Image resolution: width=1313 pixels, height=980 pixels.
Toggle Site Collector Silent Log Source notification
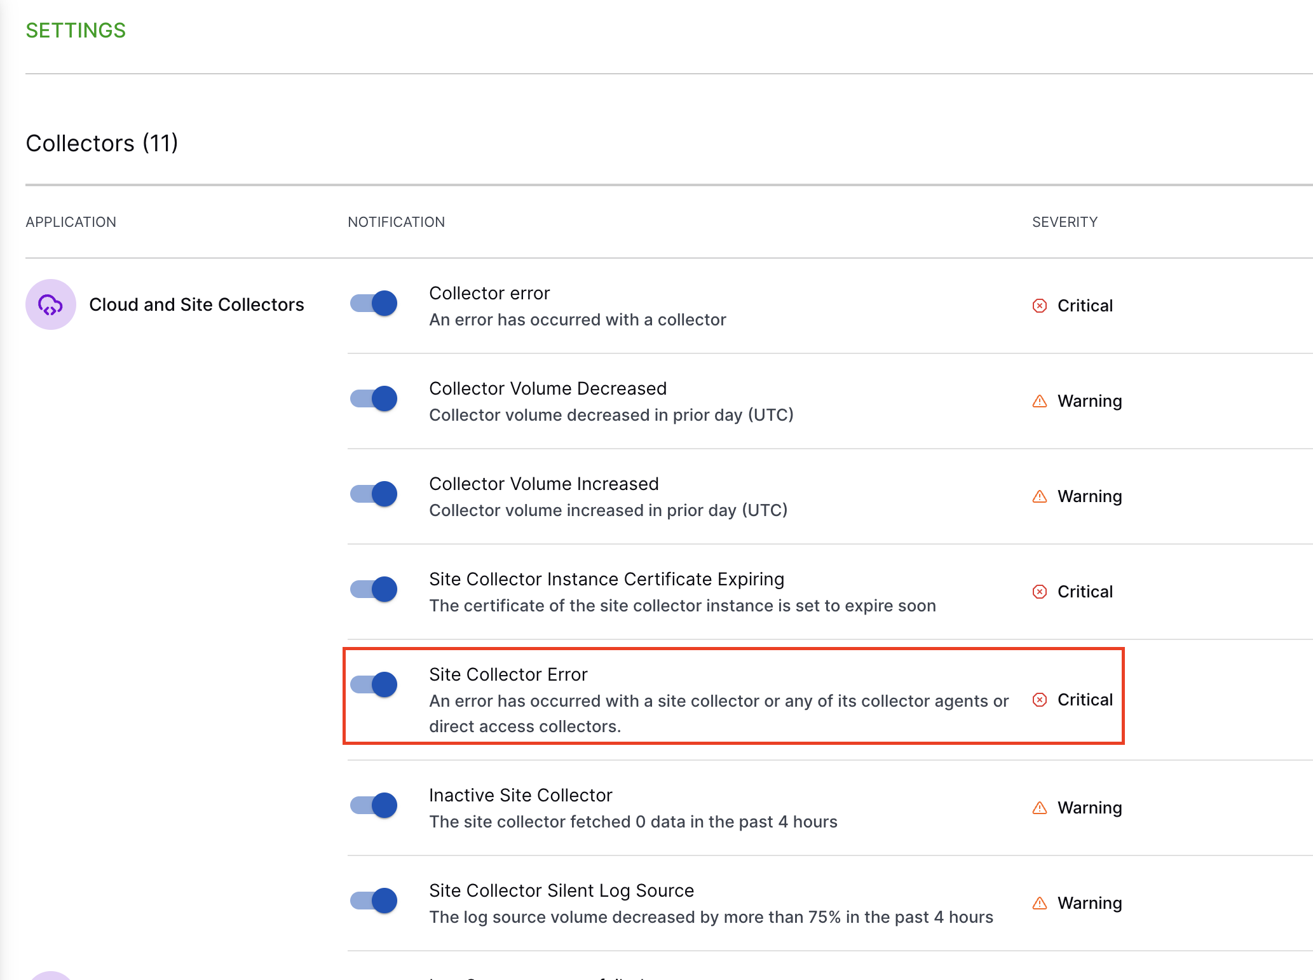pyautogui.click(x=374, y=901)
